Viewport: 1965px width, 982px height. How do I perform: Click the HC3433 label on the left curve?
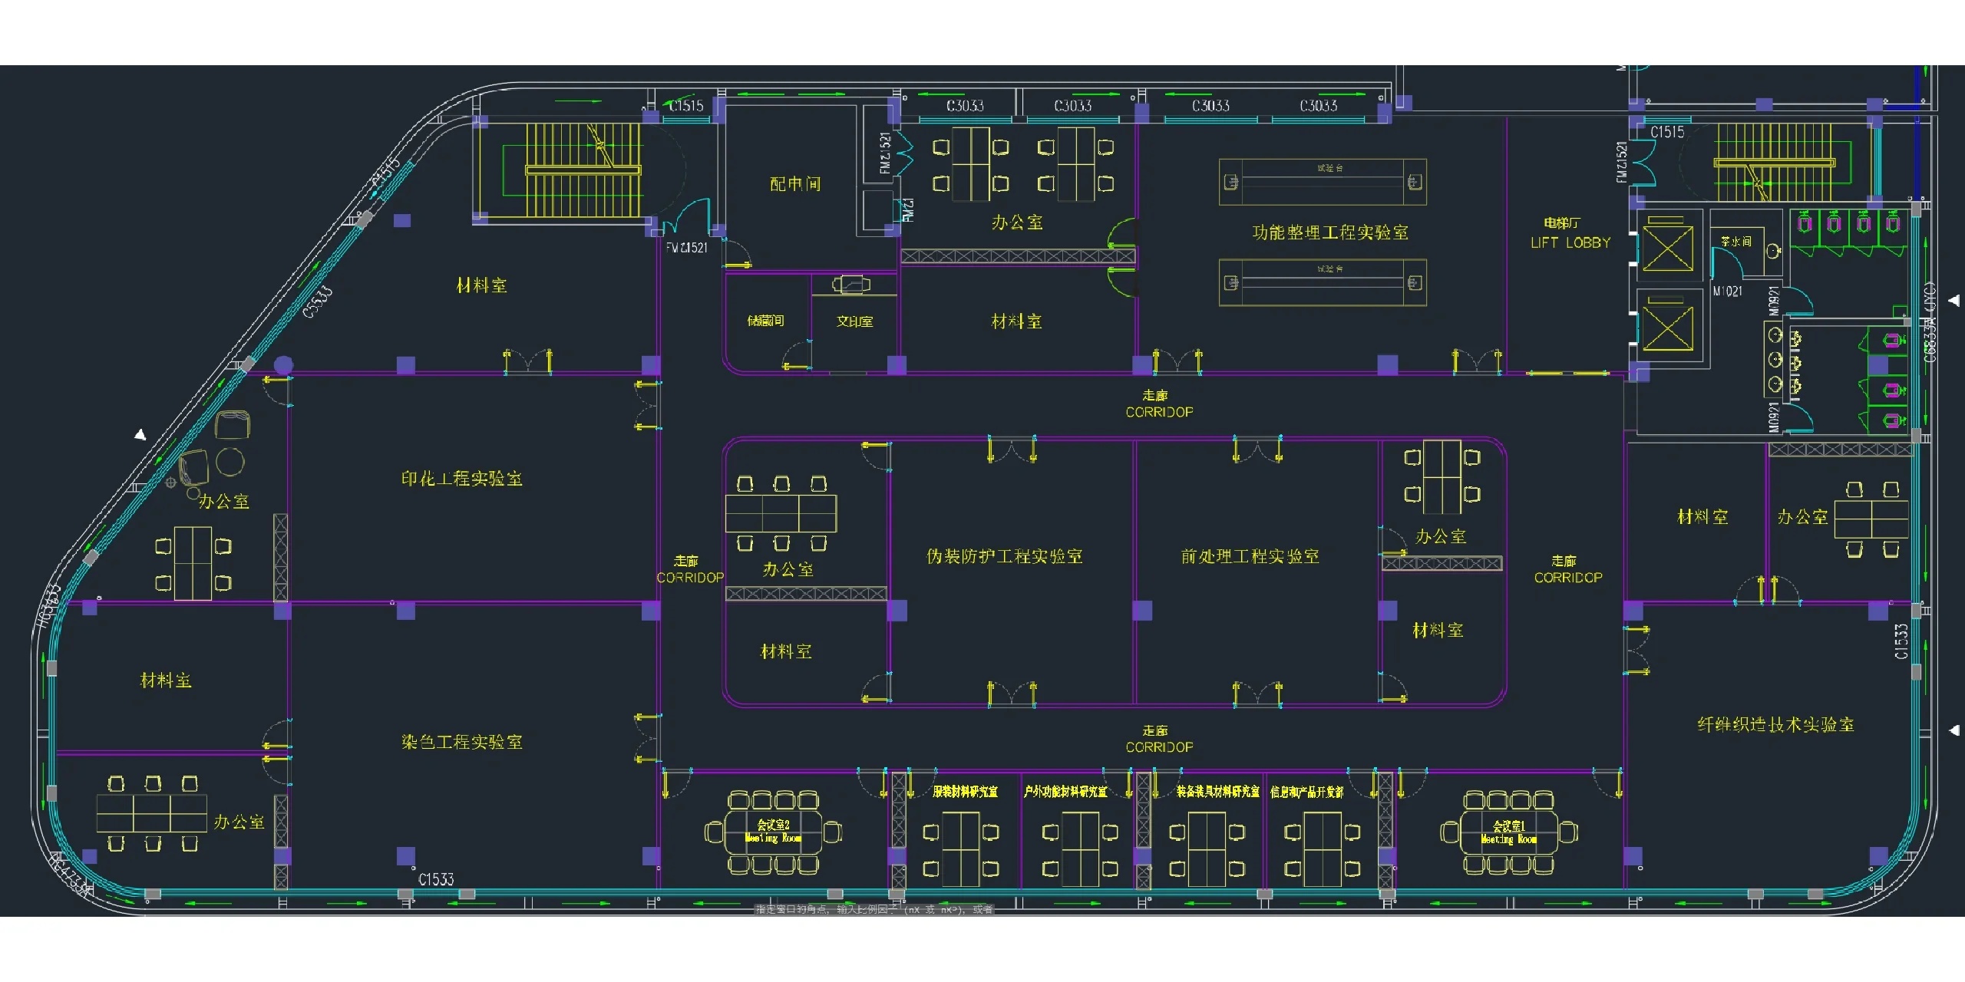tap(50, 605)
